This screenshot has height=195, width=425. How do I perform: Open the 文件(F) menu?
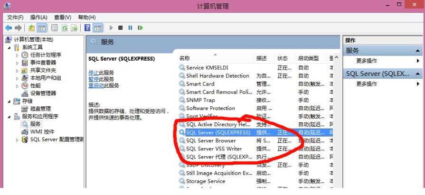(x=15, y=18)
